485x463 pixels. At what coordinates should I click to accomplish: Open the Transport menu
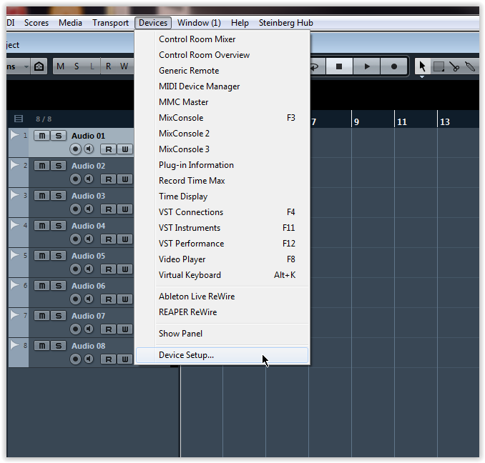tap(110, 23)
